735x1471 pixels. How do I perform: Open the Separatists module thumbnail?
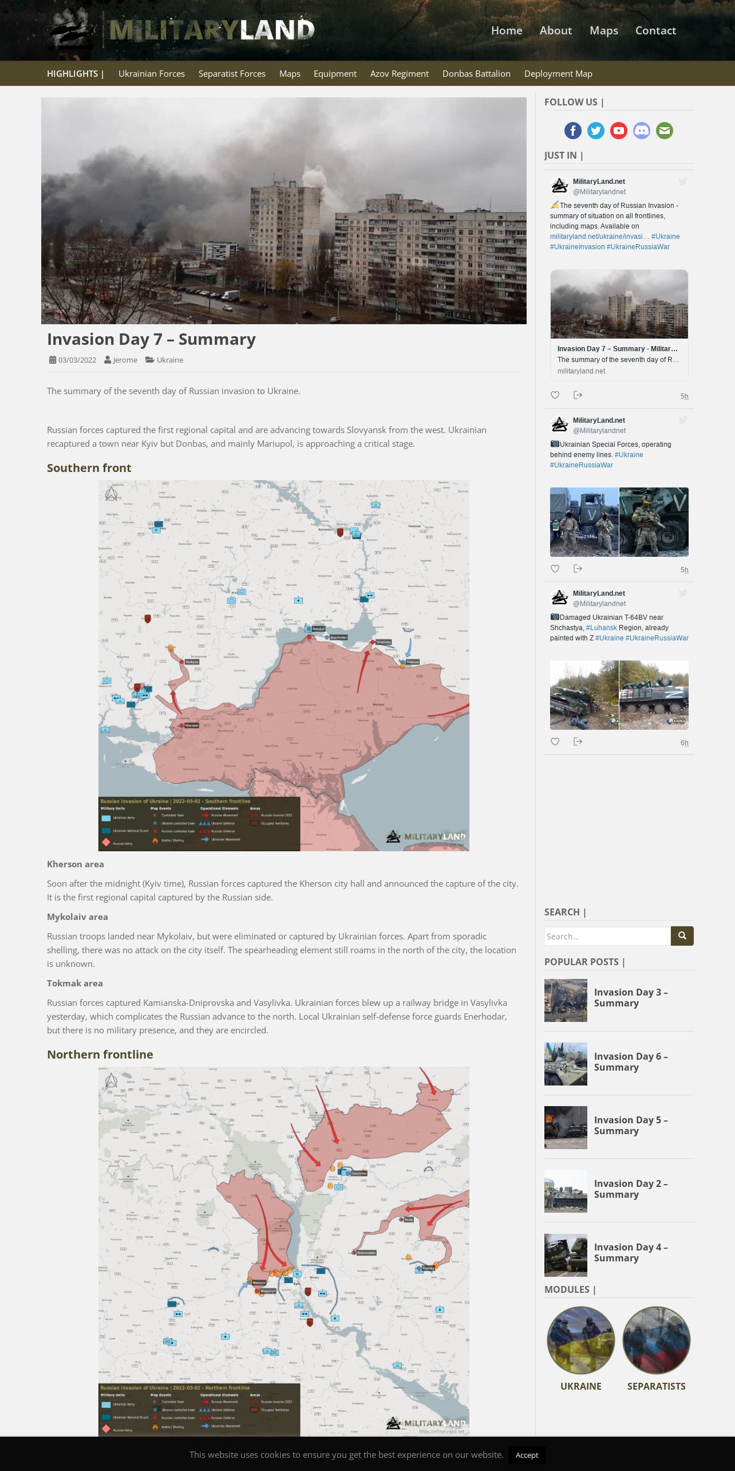(x=657, y=1340)
